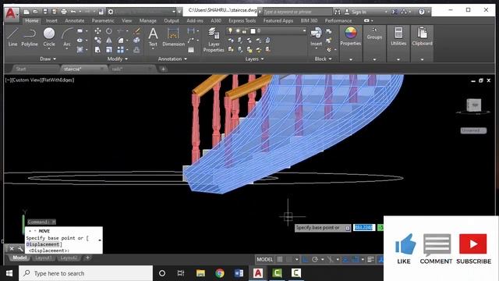Switch to the Annotate ribbon tab
This screenshot has width=499, height=281.
75,21
